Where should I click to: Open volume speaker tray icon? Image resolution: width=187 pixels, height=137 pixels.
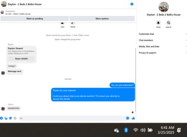coord(143,130)
